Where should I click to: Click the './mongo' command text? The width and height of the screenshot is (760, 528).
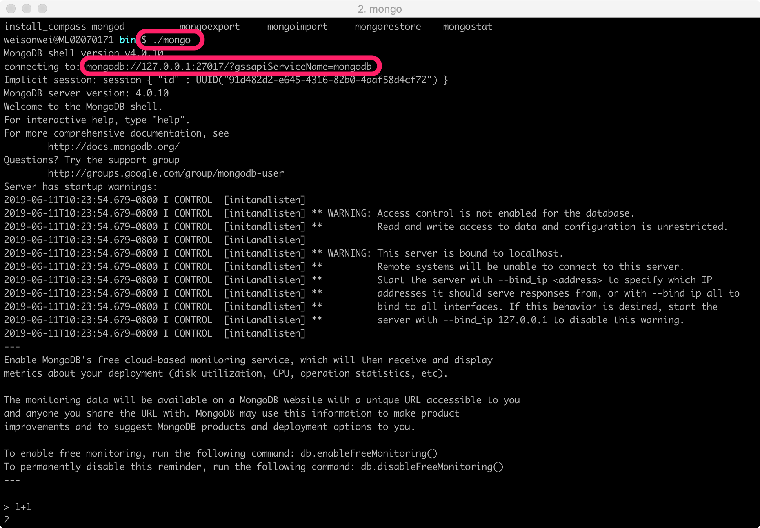[x=172, y=40]
